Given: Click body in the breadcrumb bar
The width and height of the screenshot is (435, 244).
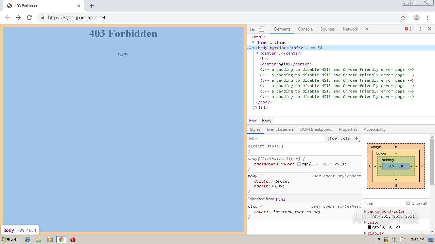Looking at the screenshot, I should pos(266,121).
